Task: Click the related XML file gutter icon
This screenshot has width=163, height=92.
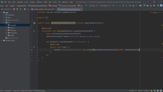Action: pyautogui.click(x=34, y=23)
